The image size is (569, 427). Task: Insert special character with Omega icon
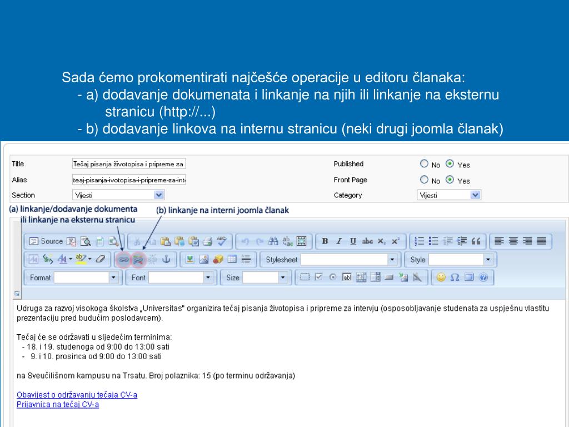tap(455, 277)
